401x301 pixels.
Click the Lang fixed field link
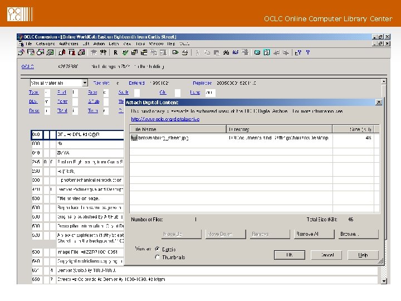pyautogui.click(x=195, y=92)
